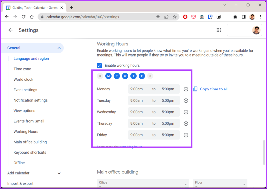
Task: Open the Opera red extension icon
Action: point(185,17)
